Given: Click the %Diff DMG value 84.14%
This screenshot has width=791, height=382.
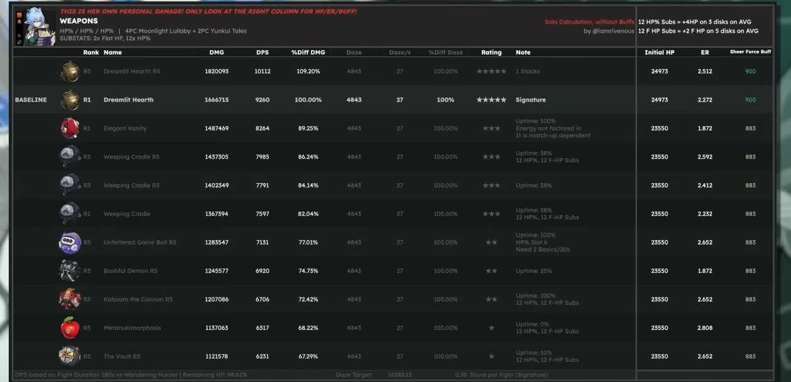Looking at the screenshot, I should point(308,186).
